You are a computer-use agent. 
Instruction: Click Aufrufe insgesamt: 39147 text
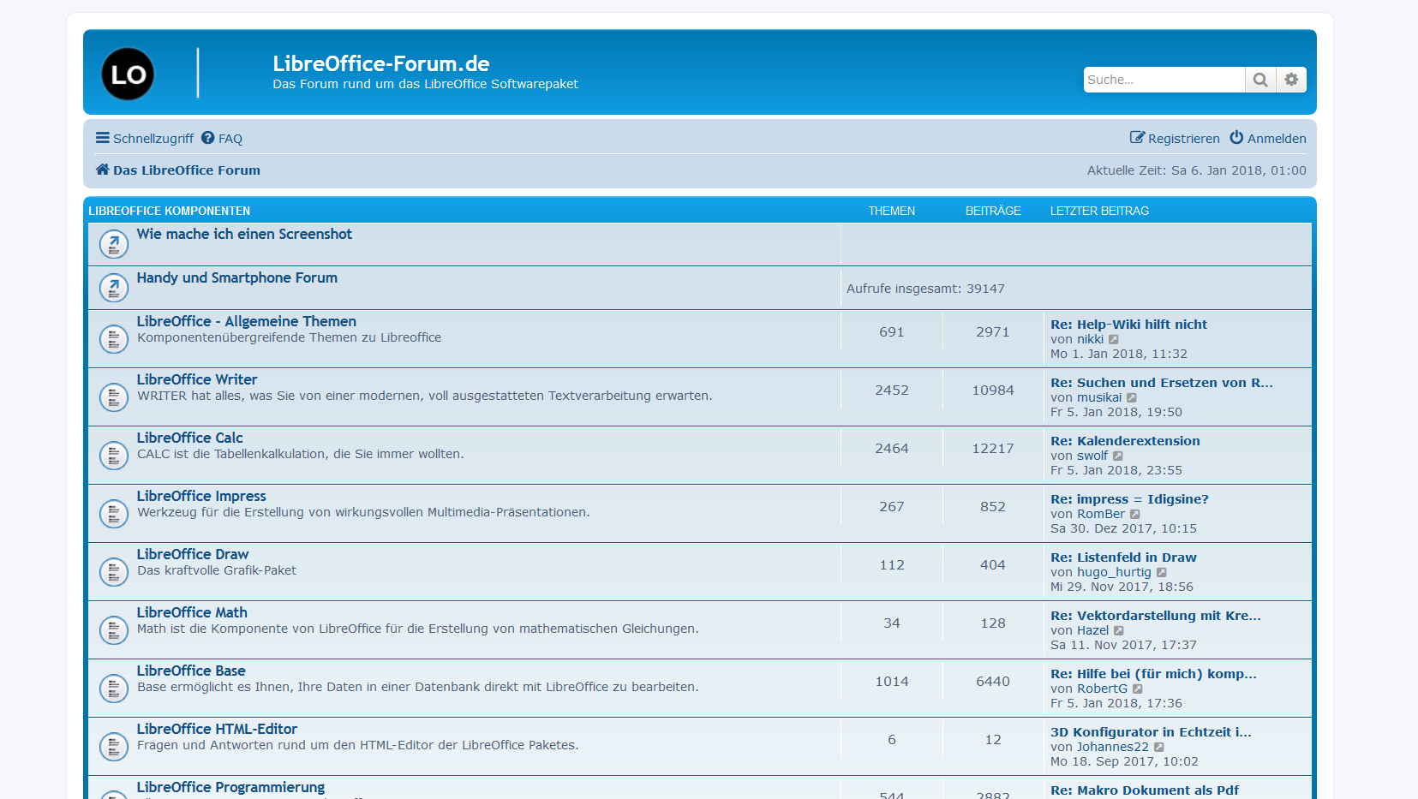(925, 289)
